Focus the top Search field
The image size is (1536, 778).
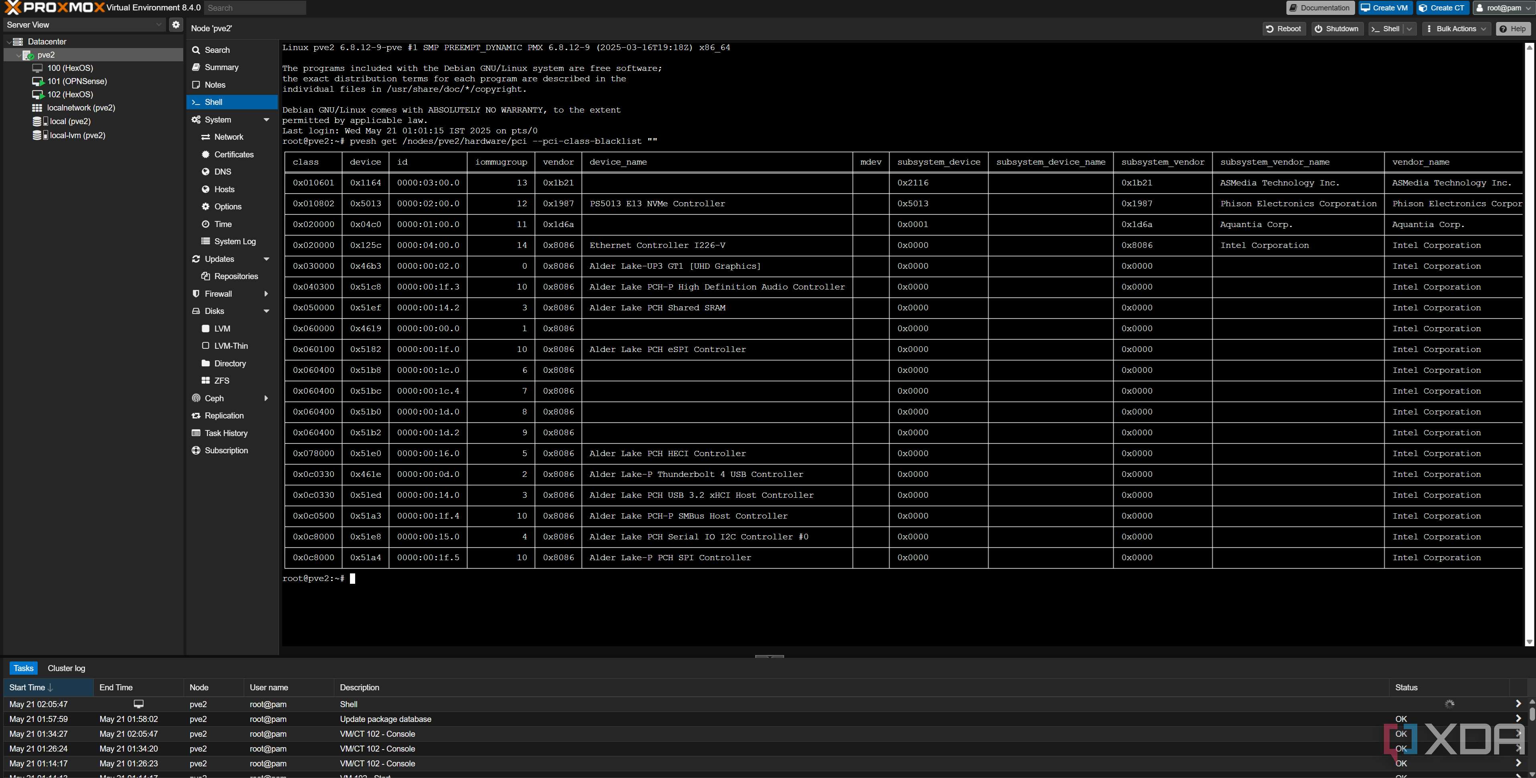tap(255, 8)
